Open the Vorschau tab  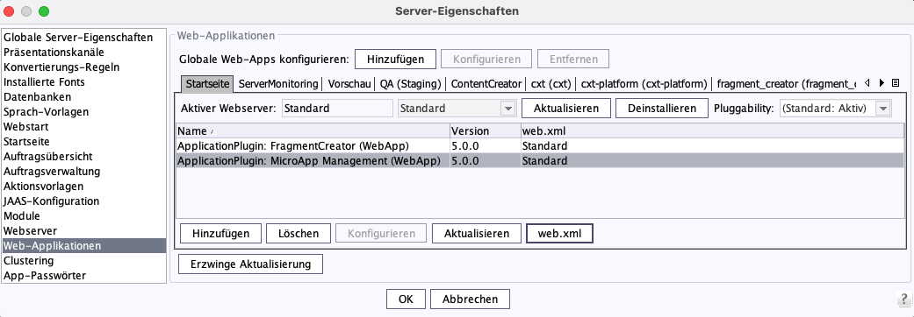tap(349, 84)
